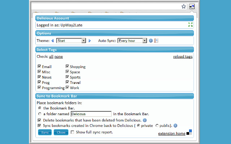
Task: Uncheck the Email tag
Action: 39,66
